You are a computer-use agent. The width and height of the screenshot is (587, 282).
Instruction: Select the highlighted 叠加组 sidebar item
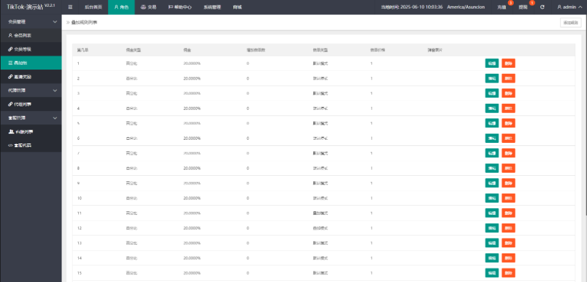pos(30,63)
